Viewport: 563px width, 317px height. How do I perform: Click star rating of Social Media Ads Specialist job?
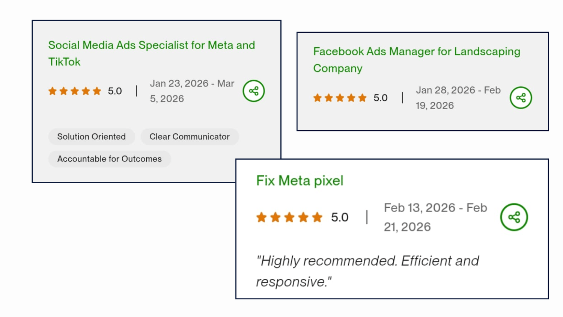pos(75,91)
